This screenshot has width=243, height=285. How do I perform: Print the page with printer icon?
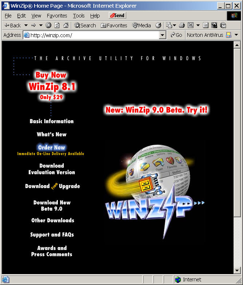point(182,25)
